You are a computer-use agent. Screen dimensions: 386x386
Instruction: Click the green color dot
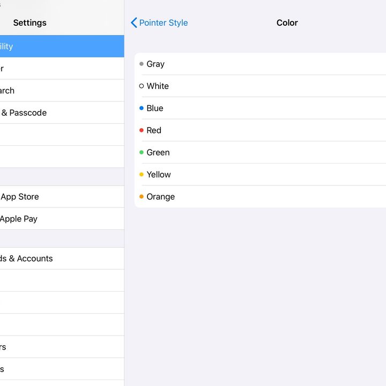click(x=142, y=152)
